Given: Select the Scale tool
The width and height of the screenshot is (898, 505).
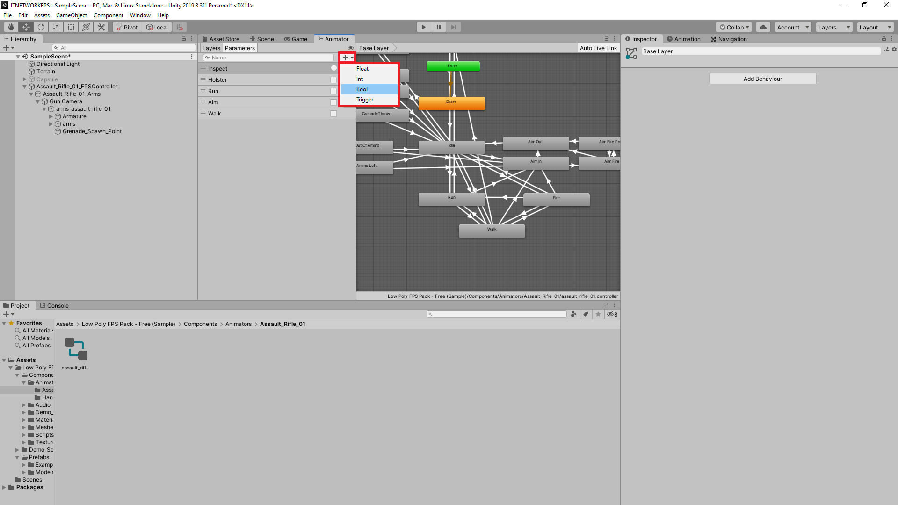Looking at the screenshot, I should [56, 27].
